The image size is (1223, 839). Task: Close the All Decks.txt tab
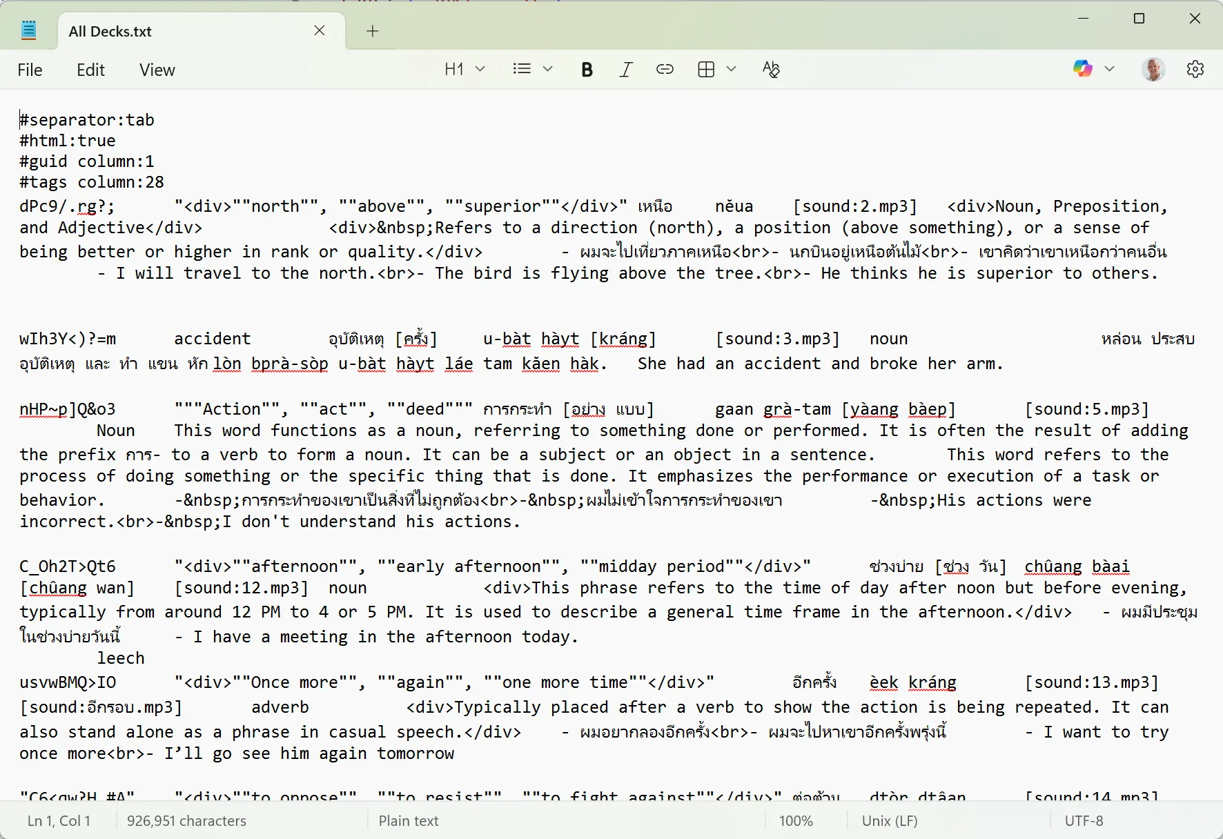coord(319,30)
